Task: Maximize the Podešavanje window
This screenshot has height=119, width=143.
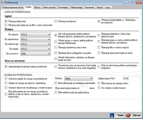Action: coord(132,3)
